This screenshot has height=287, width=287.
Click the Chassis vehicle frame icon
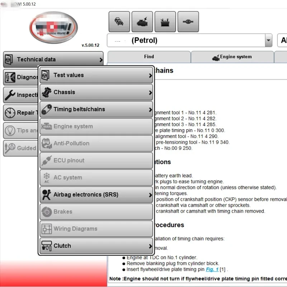click(x=46, y=92)
